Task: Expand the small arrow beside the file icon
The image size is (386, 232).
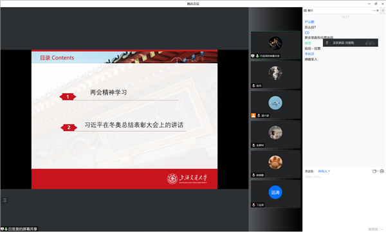Action: 377,171
